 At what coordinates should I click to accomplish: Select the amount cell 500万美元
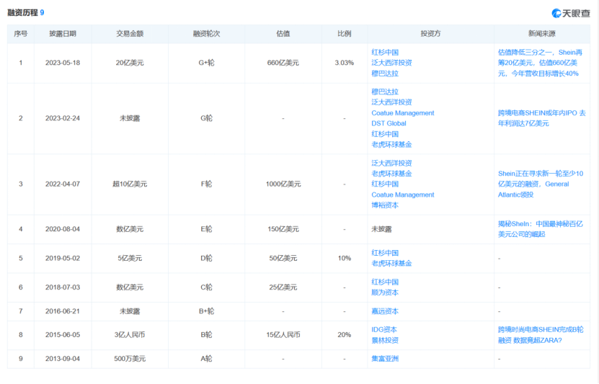pos(130,359)
